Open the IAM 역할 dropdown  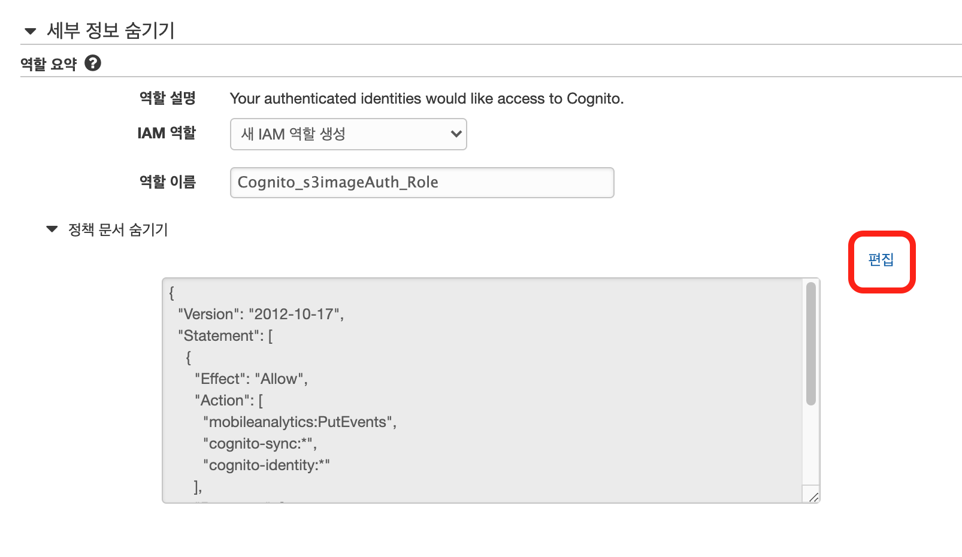[348, 134]
